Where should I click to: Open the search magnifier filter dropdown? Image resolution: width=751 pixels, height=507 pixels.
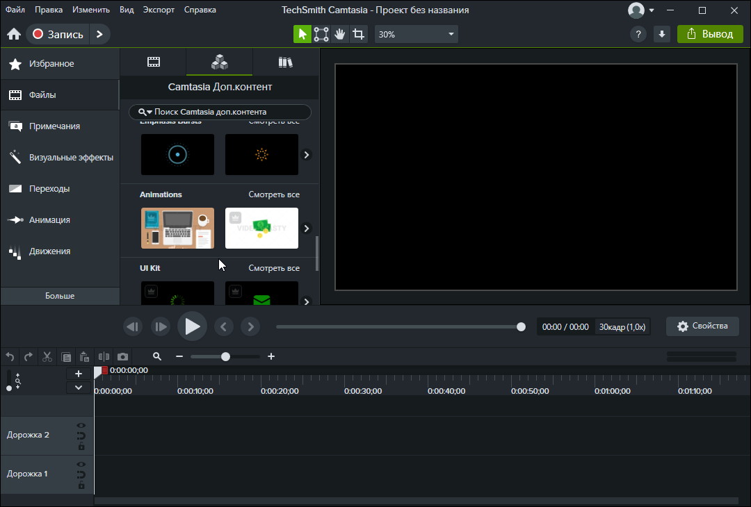(x=145, y=112)
